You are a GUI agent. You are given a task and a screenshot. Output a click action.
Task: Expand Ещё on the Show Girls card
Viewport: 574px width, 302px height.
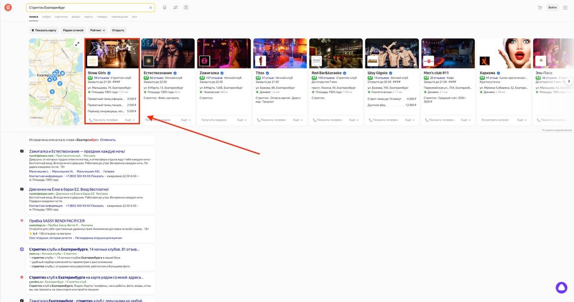click(130, 120)
